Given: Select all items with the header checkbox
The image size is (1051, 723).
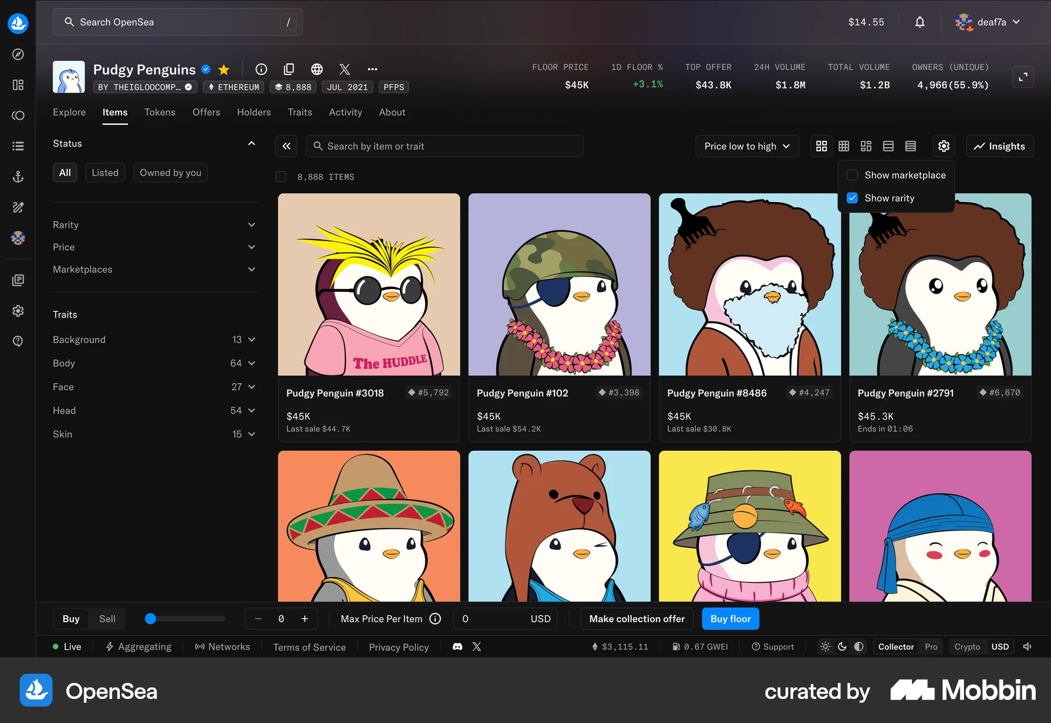Looking at the screenshot, I should coord(280,176).
